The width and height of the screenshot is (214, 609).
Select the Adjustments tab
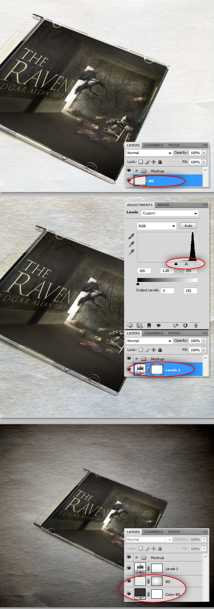pos(139,205)
